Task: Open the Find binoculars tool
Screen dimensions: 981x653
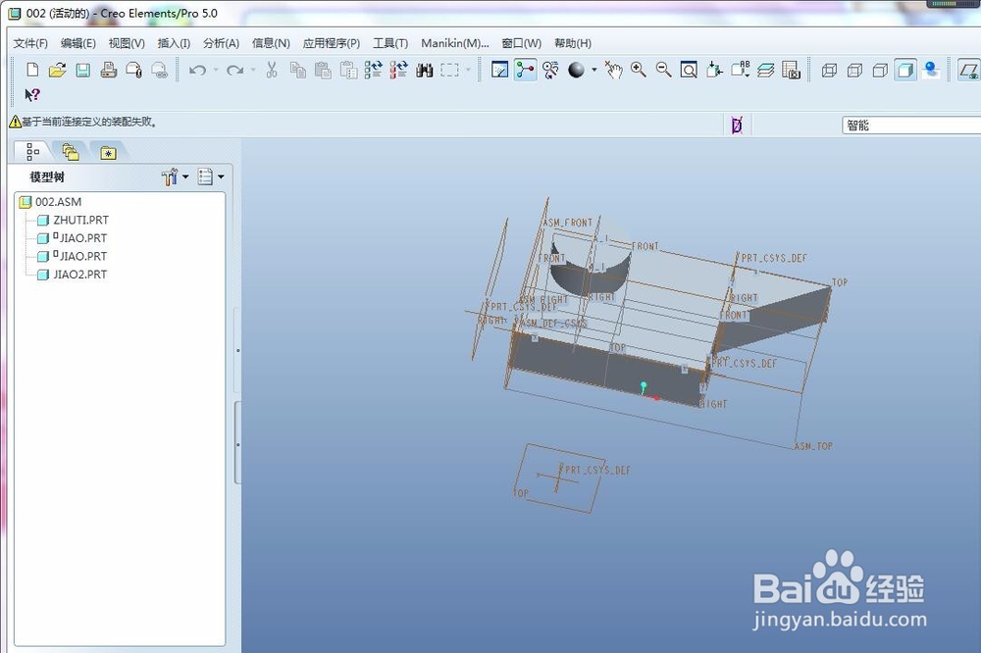Action: [424, 70]
